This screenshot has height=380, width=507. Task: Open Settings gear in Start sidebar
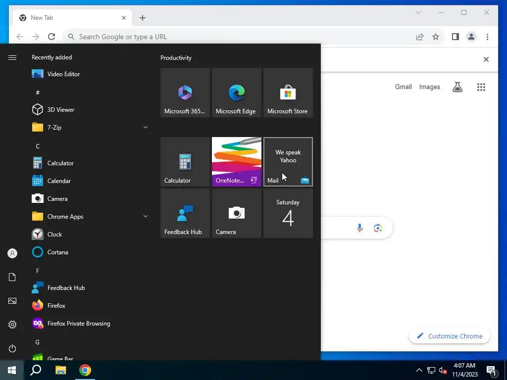pos(12,325)
